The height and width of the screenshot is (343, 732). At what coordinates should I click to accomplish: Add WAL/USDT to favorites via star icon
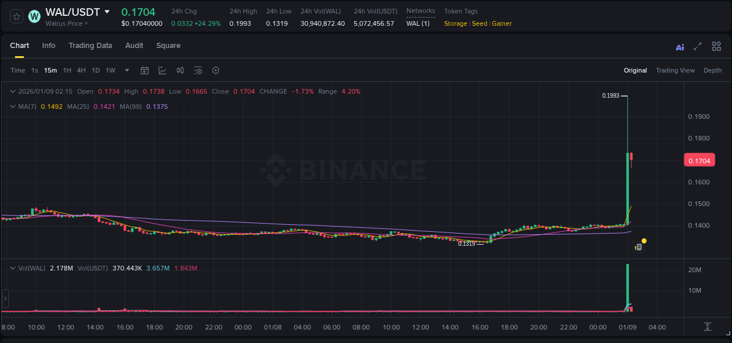pyautogui.click(x=16, y=16)
